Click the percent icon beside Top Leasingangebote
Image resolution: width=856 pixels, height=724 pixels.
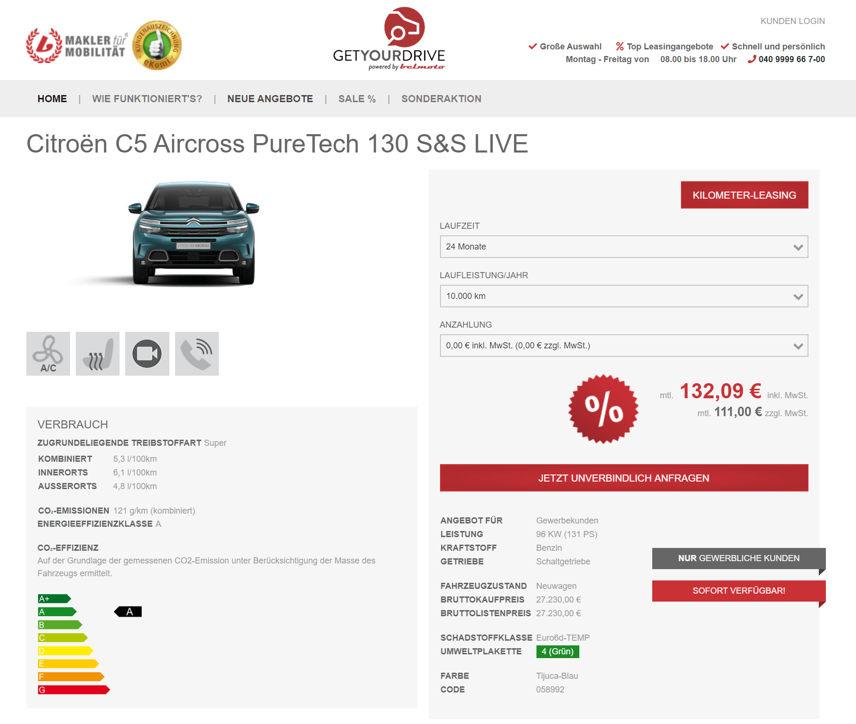(x=620, y=46)
